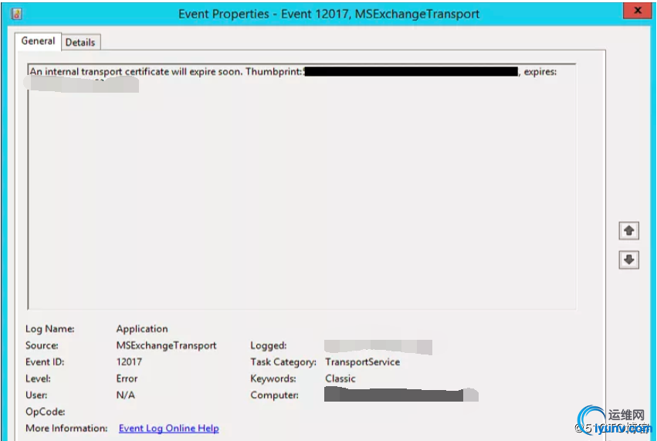Select Task Category value TransportService
The height and width of the screenshot is (441, 657).
pos(362,361)
